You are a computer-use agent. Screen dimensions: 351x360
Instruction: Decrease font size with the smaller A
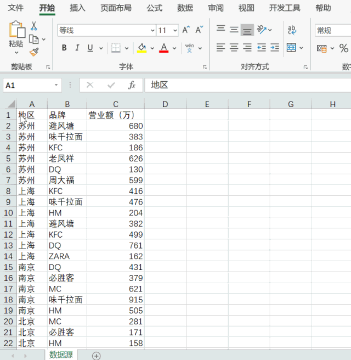[199, 30]
